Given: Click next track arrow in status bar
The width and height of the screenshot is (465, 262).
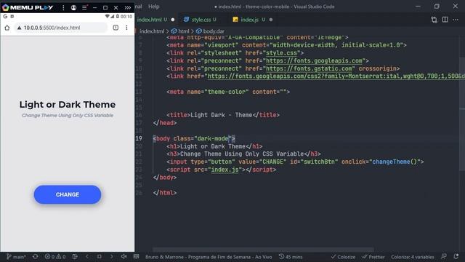Looking at the screenshot, I should [111, 257].
